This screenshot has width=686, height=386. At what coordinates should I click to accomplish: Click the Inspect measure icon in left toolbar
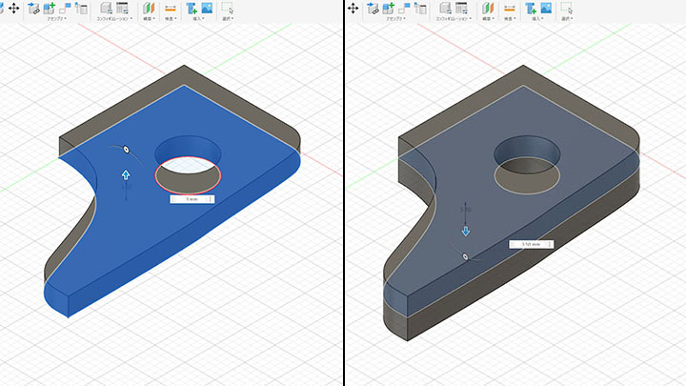[x=171, y=9]
